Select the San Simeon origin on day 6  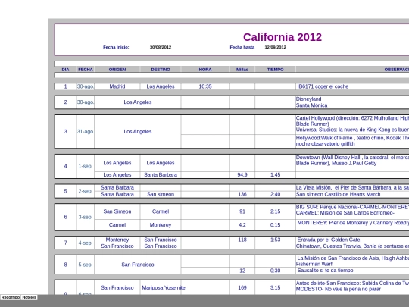pos(117,211)
